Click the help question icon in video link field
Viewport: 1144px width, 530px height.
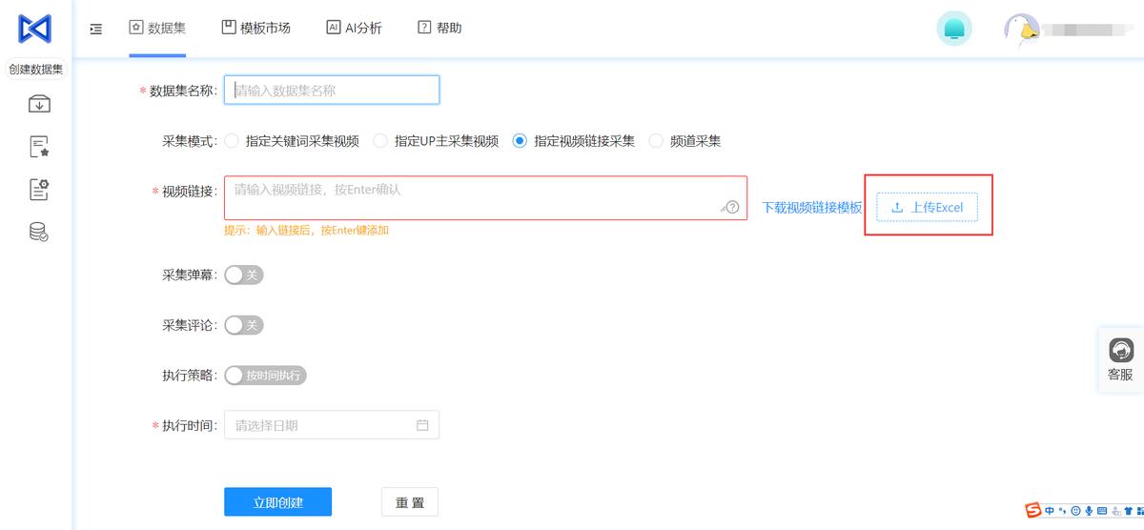coord(732,207)
